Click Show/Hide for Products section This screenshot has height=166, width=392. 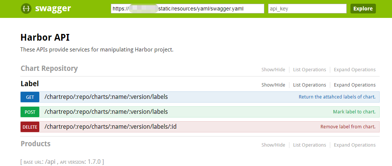tap(273, 145)
